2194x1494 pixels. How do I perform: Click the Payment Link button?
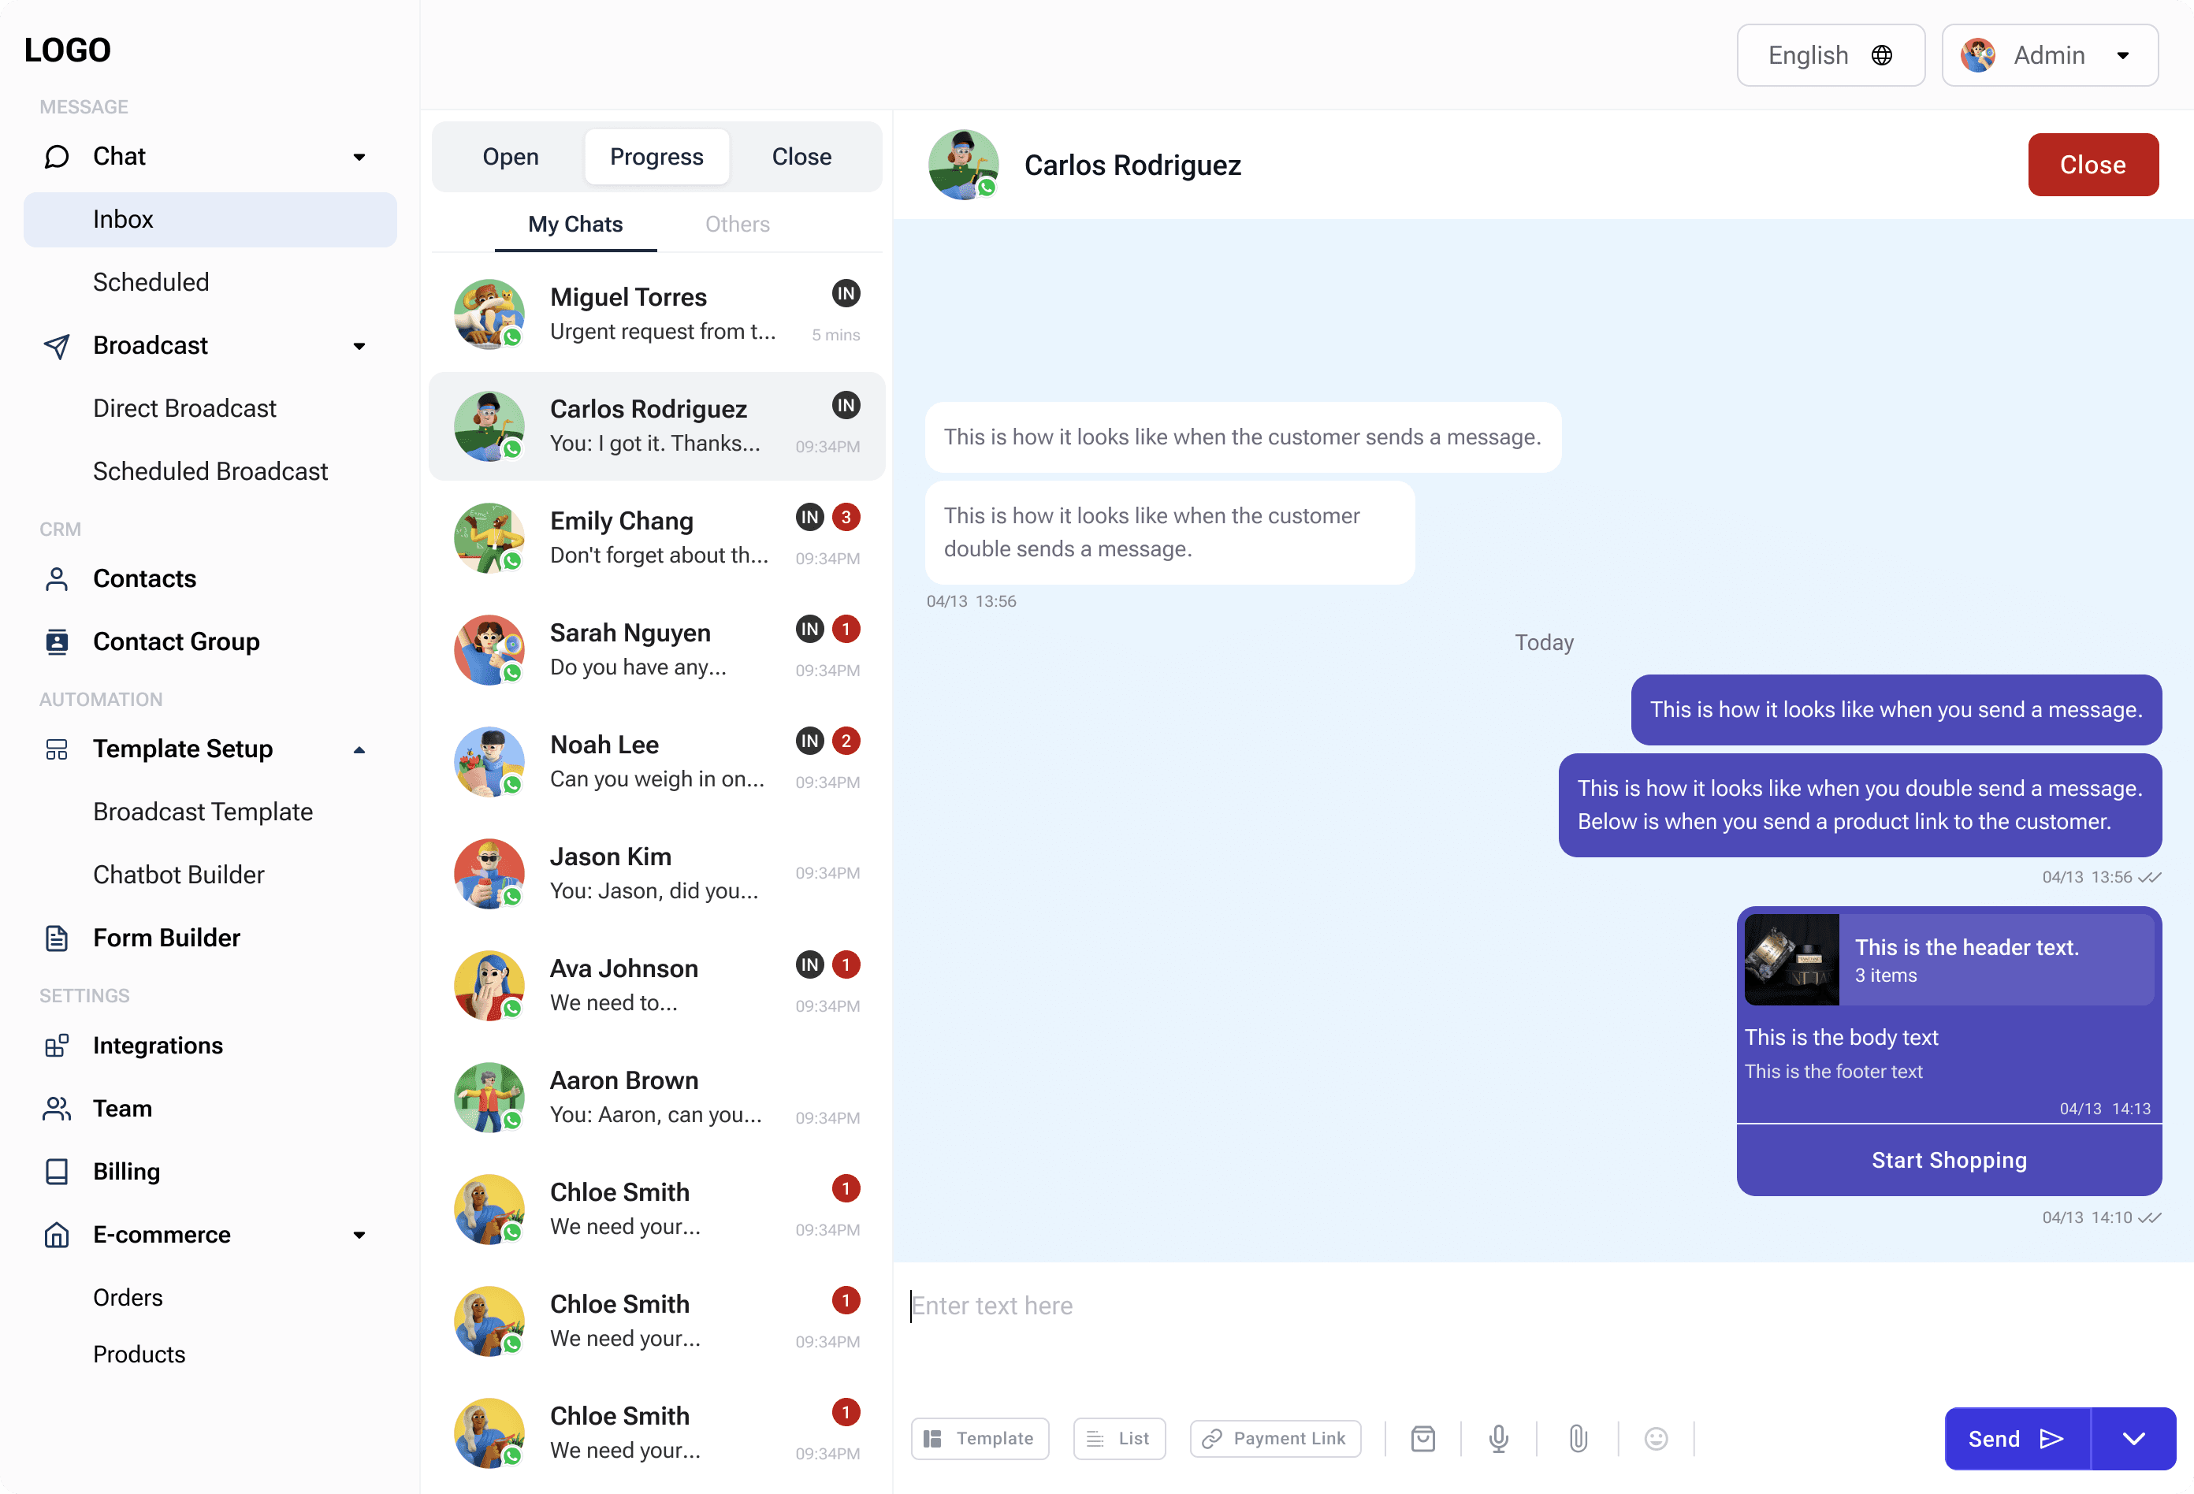coord(1275,1438)
